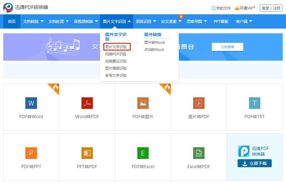Click the 立即下载 download button

(x=254, y=163)
